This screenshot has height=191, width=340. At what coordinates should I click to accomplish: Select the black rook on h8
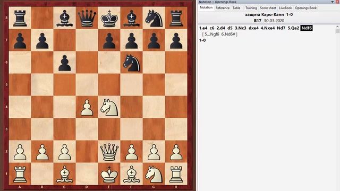[176, 18]
